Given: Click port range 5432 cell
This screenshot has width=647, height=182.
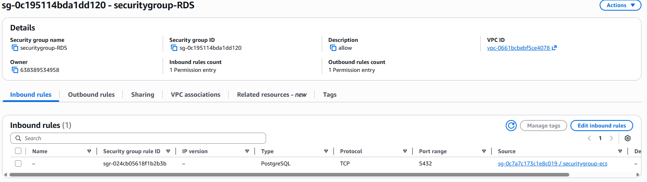Looking at the screenshot, I should coord(425,163).
